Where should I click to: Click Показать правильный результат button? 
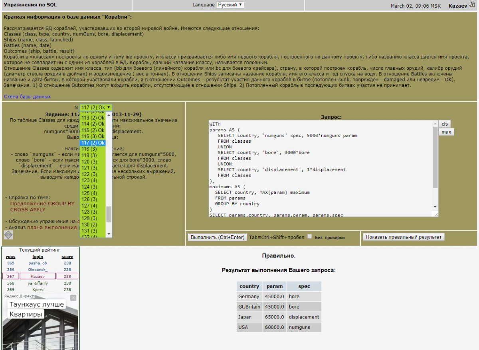pyautogui.click(x=404, y=237)
